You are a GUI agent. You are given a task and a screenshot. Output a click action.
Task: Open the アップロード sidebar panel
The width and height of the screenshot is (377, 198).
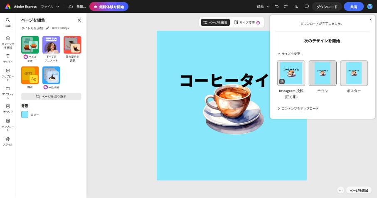[8, 75]
